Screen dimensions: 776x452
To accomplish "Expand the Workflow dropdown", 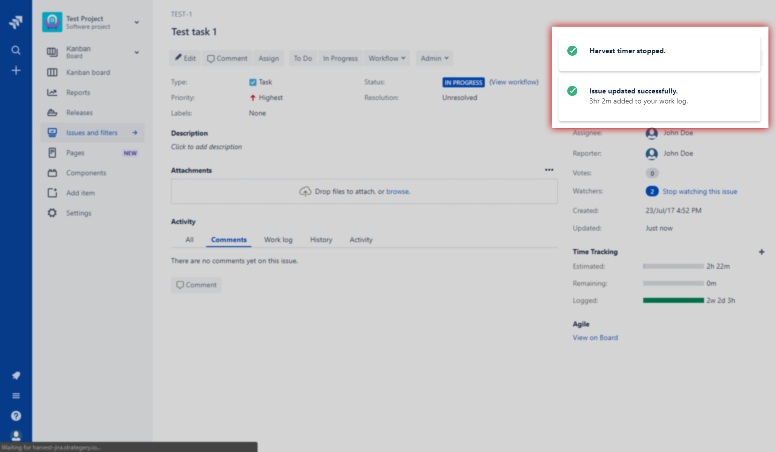I will (x=386, y=58).
